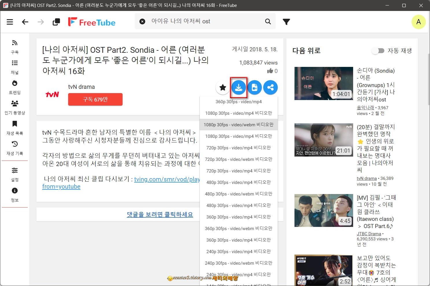This screenshot has width=430, height=286.
Task: Open a new window via duplicate icon
Action: tap(56, 22)
